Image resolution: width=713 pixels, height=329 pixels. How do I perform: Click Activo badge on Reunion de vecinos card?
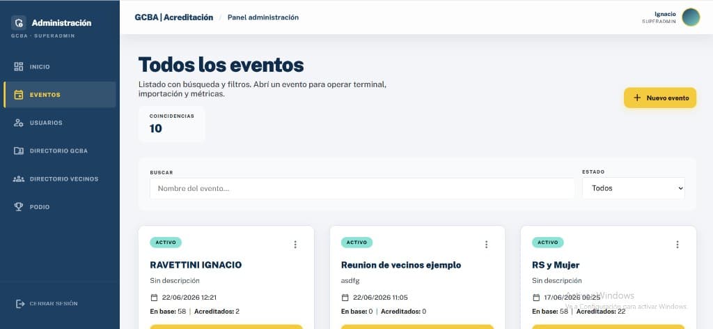point(356,243)
